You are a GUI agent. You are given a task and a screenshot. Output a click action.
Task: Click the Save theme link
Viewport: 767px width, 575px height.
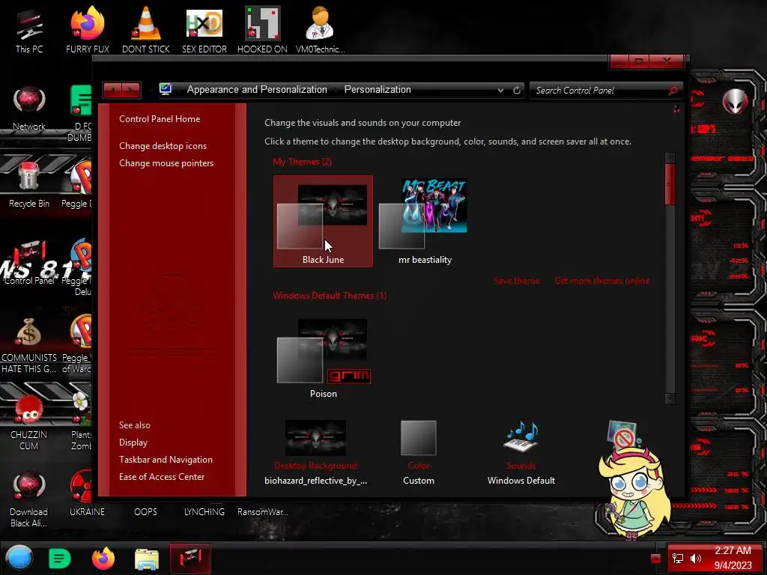[517, 281]
